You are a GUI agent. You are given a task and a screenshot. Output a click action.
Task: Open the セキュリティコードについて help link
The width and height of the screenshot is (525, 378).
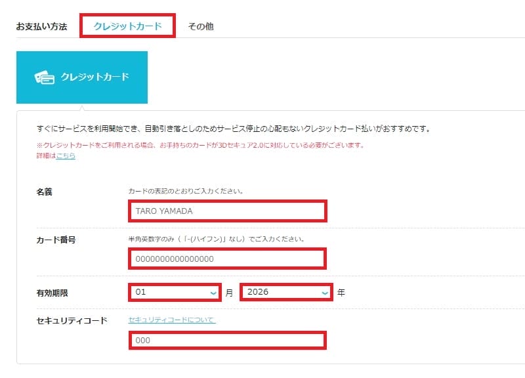(172, 320)
